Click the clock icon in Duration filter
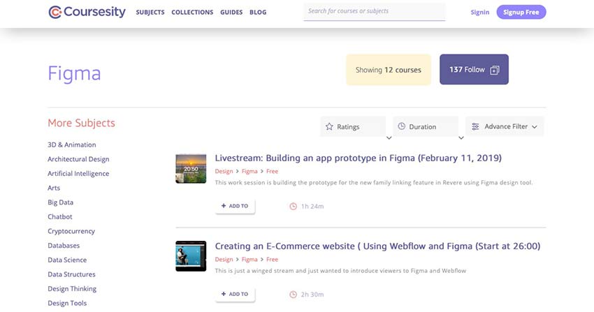This screenshot has height=312, width=594. tap(402, 126)
